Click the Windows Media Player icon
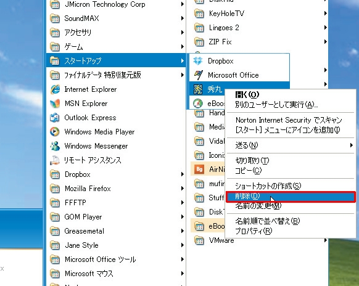 (x=55, y=132)
